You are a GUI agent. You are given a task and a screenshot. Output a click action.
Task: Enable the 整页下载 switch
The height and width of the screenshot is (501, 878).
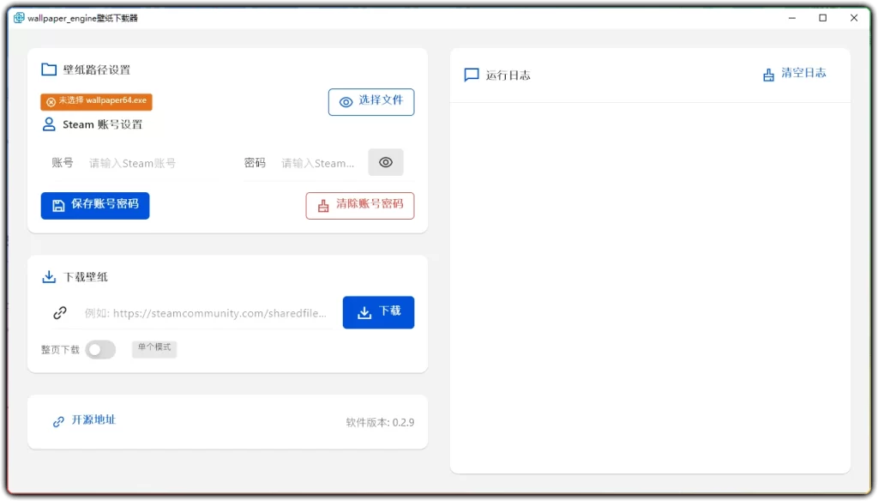pyautogui.click(x=100, y=349)
